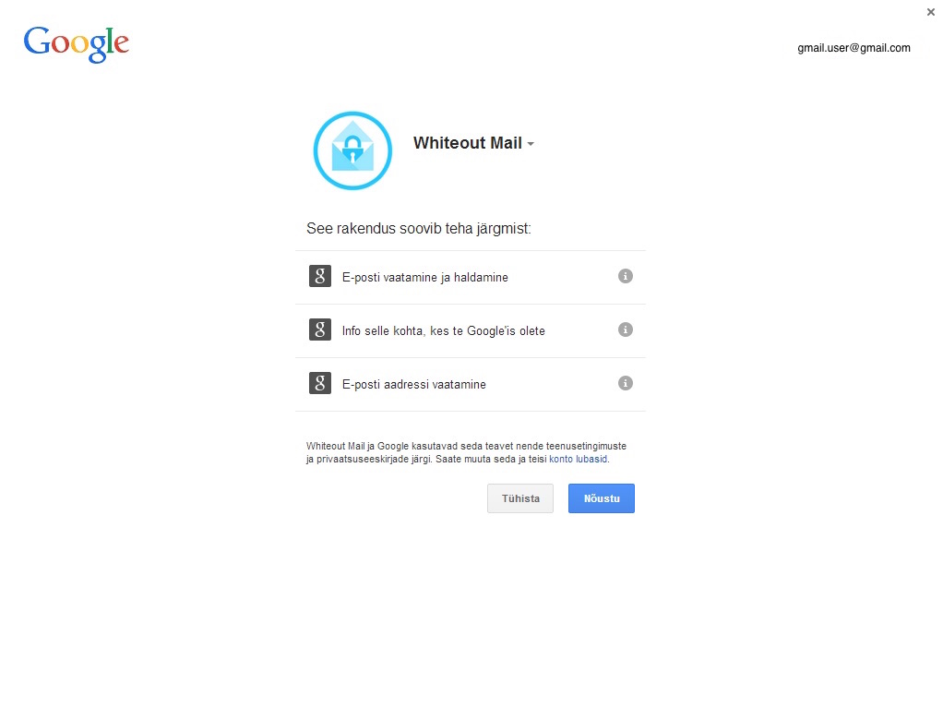943x707 pixels.
Task: Click the Nõustu button
Action: [602, 498]
